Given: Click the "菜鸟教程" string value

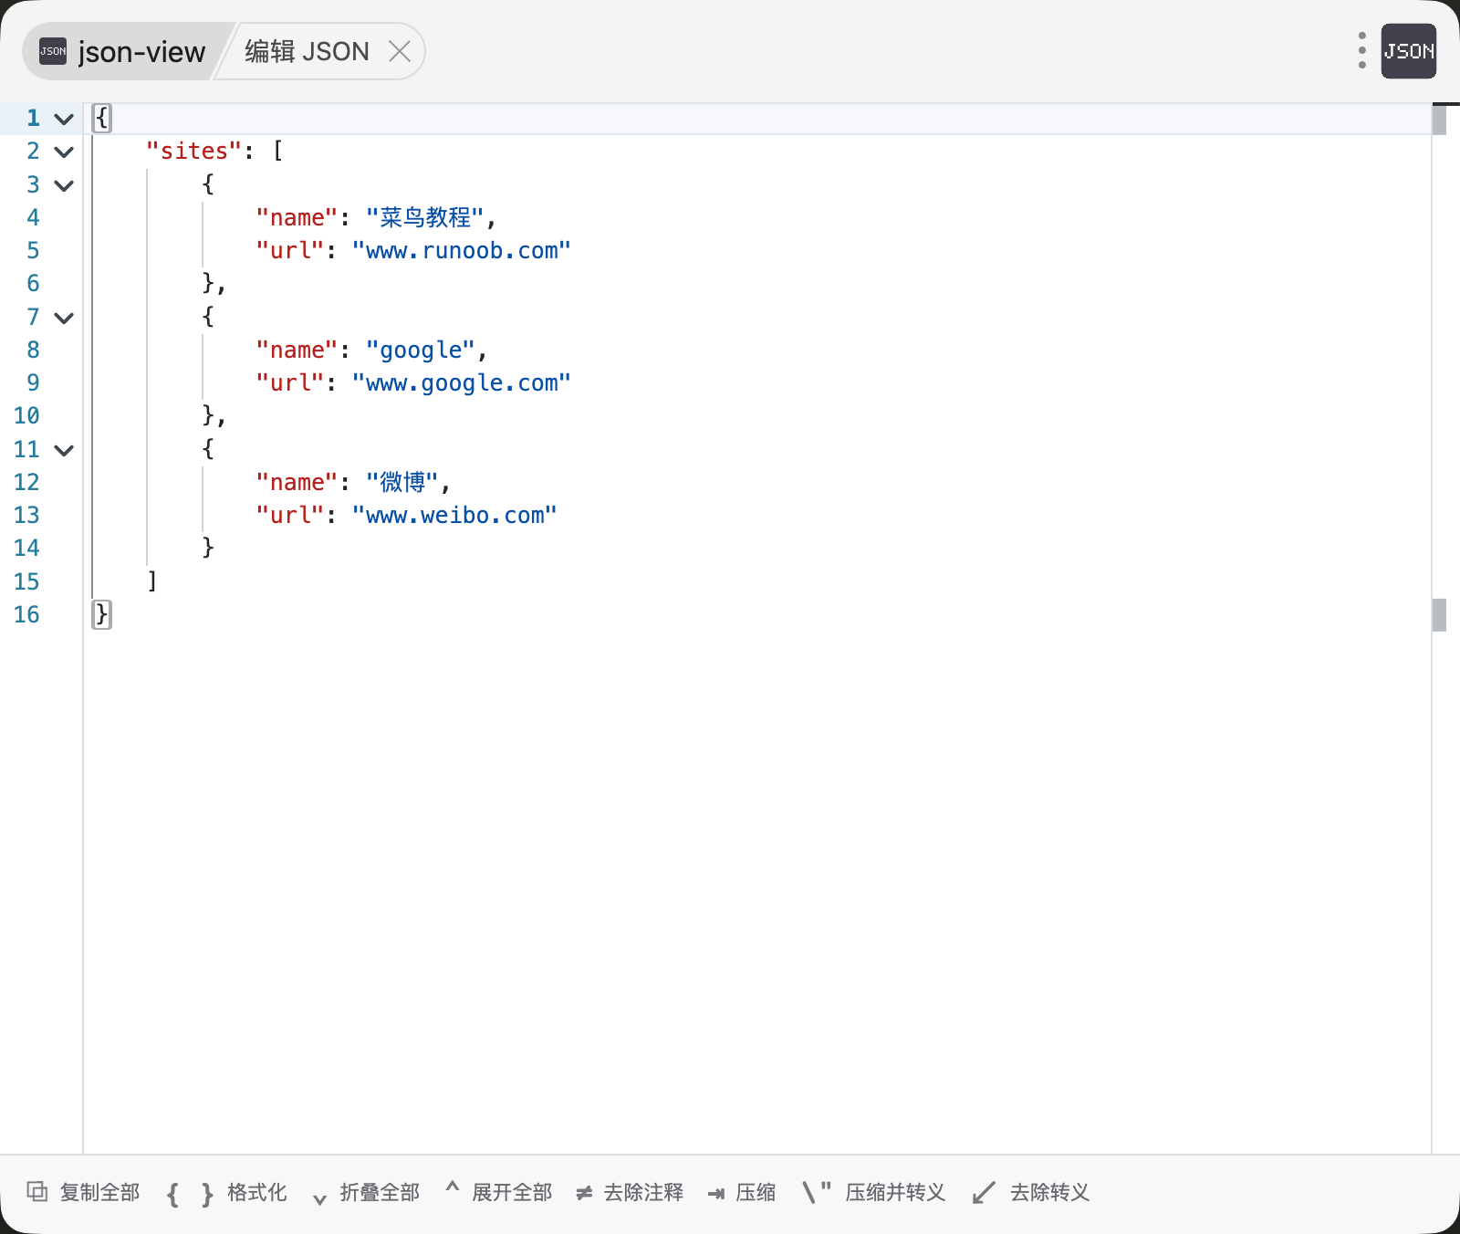Looking at the screenshot, I should pos(424,217).
